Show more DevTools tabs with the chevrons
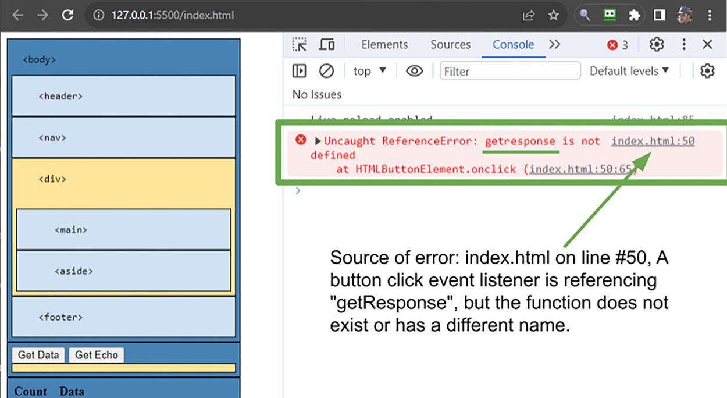 554,45
